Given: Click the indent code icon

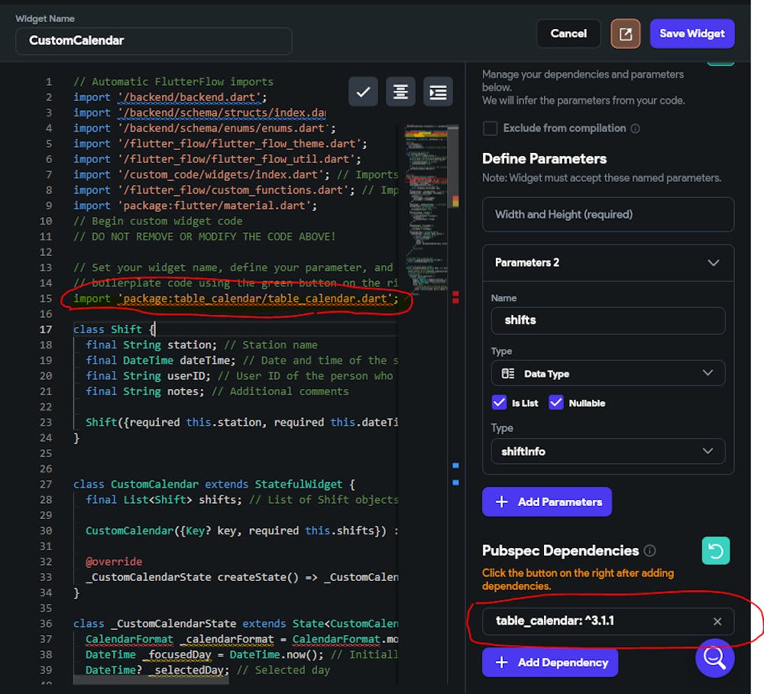Looking at the screenshot, I should click(438, 92).
